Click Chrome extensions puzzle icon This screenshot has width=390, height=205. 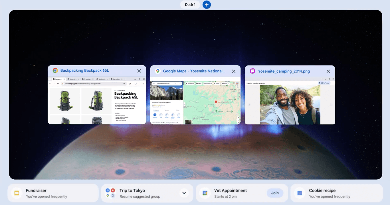(130, 84)
